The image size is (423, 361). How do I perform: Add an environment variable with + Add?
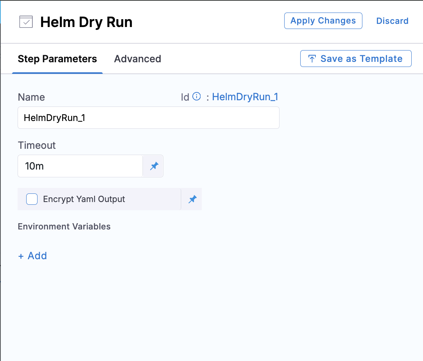pos(32,256)
